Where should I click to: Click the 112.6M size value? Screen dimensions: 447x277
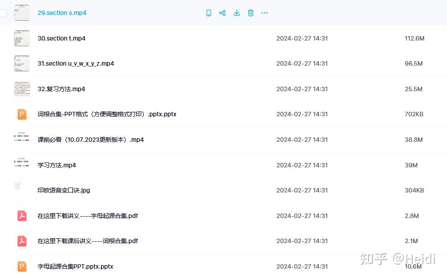(414, 38)
